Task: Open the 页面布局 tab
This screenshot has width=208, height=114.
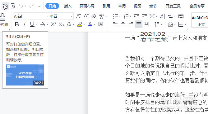Action: (87, 6)
